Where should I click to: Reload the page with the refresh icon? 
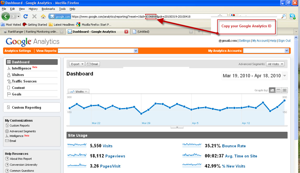(x=26, y=17)
